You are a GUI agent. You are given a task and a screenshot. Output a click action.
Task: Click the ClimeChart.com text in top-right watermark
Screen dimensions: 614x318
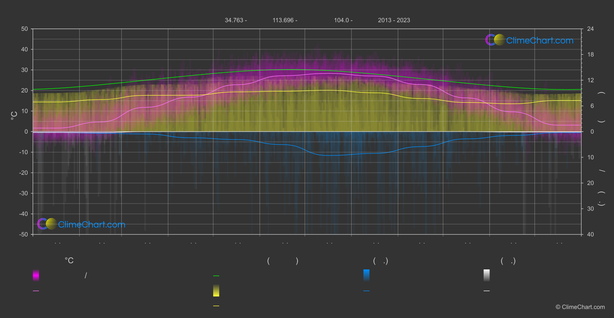540,40
